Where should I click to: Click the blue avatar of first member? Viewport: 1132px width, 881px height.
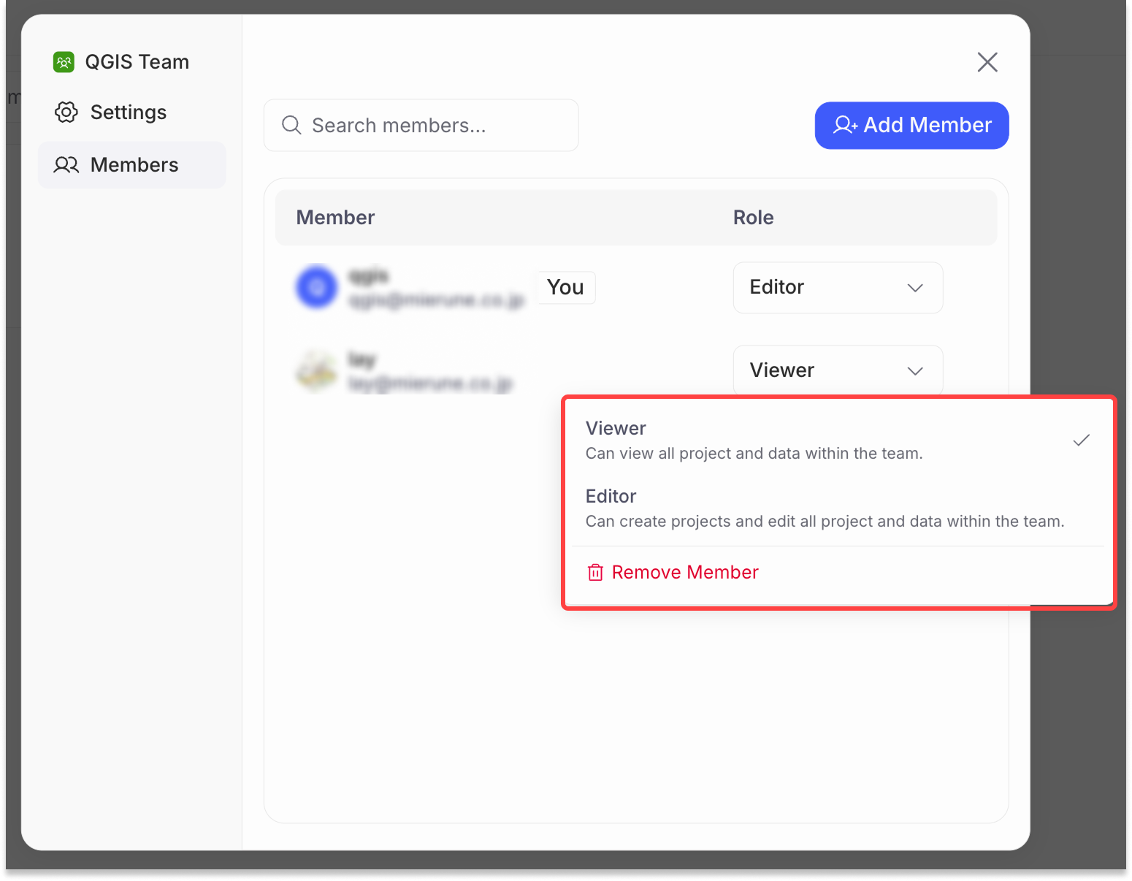[x=316, y=287]
